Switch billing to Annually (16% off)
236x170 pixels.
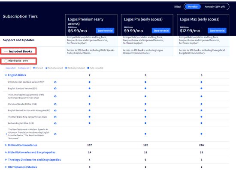point(215,6)
